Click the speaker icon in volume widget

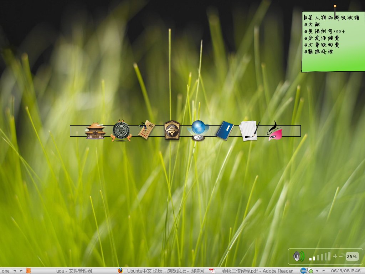tap(299, 256)
